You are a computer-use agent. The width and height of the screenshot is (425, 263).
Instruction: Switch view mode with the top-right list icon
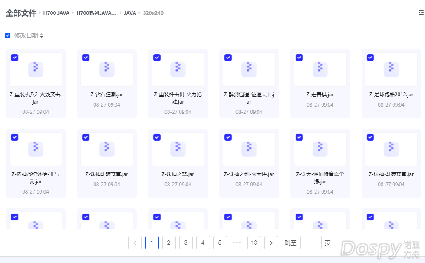click(x=421, y=13)
